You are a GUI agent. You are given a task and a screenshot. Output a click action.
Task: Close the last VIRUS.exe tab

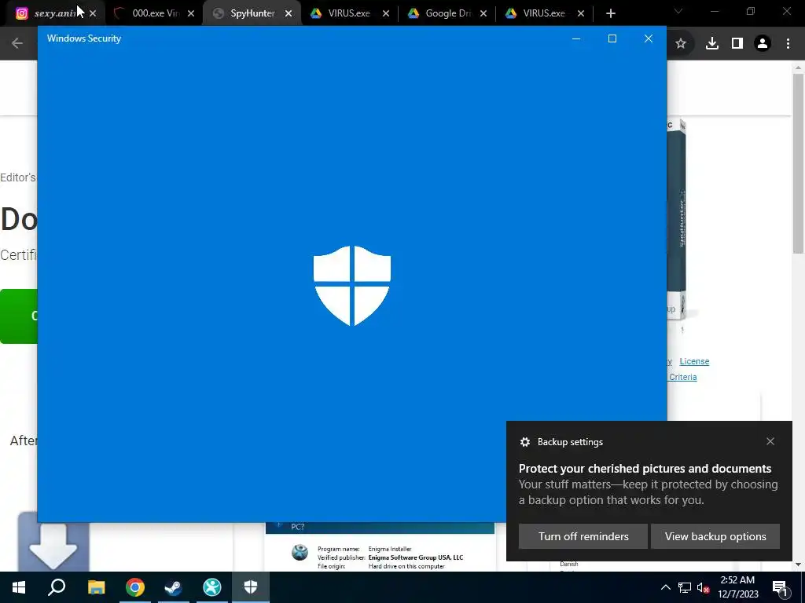click(x=581, y=13)
